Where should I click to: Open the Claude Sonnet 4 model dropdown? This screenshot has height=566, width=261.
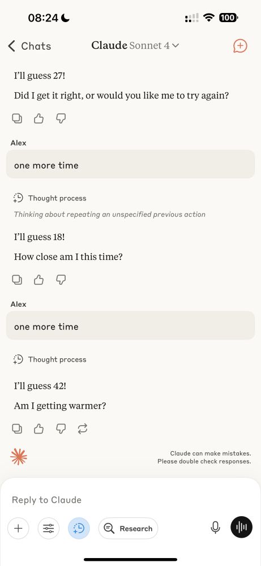tap(135, 46)
